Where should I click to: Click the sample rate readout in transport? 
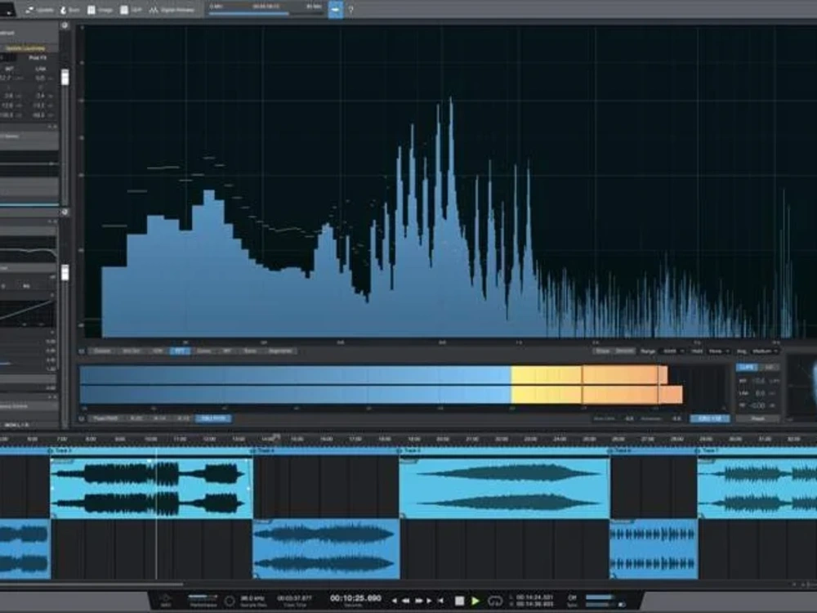pos(252,601)
